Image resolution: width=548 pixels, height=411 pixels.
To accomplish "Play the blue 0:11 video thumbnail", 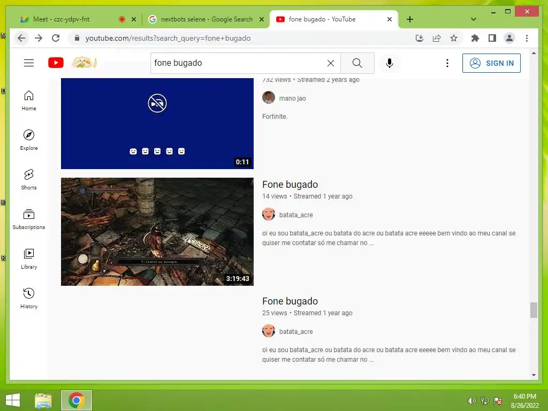I will click(x=157, y=124).
